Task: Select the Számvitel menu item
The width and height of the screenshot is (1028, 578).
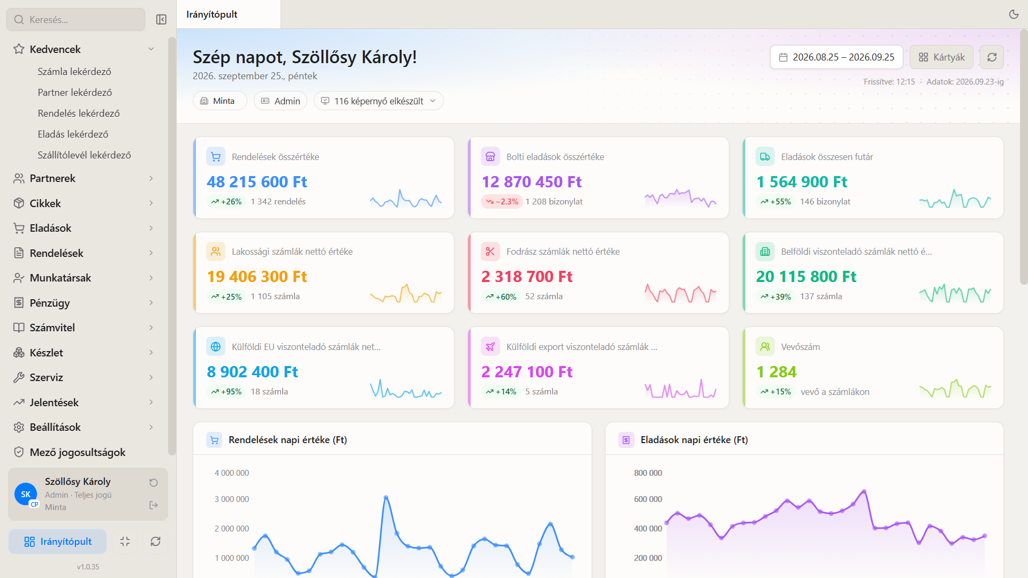Action: coord(84,328)
